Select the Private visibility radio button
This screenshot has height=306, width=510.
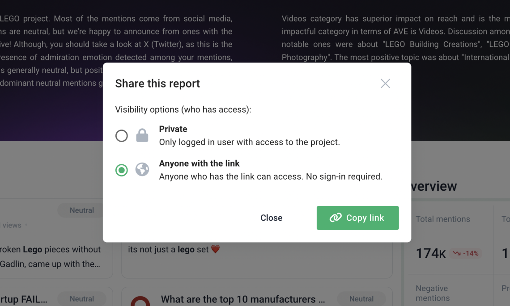[122, 136]
